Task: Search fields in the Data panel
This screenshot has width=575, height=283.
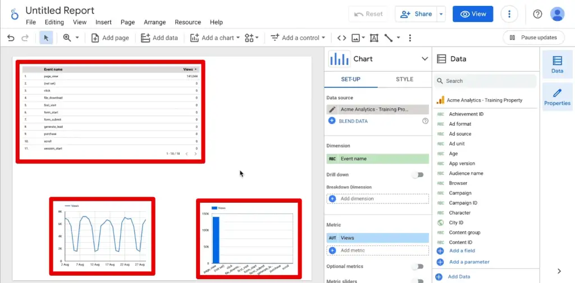Action: pos(485,81)
